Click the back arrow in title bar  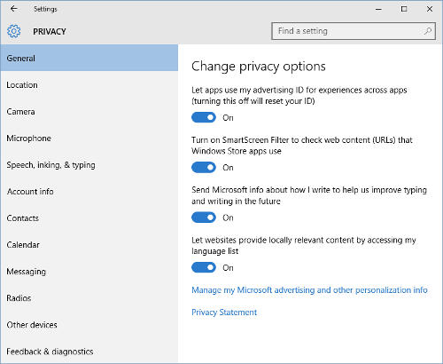pos(14,9)
